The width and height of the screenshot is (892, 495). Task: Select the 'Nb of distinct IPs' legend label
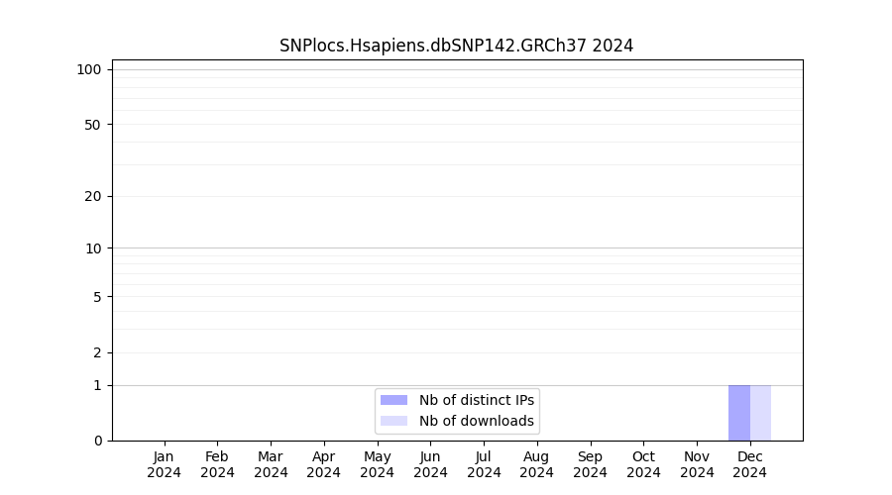click(476, 400)
